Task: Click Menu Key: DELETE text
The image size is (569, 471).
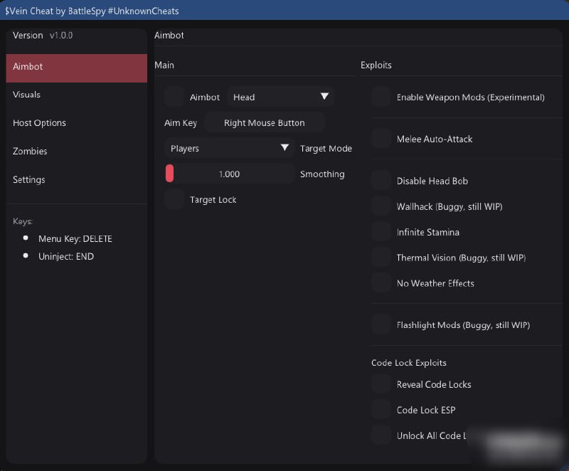Action: coord(75,239)
